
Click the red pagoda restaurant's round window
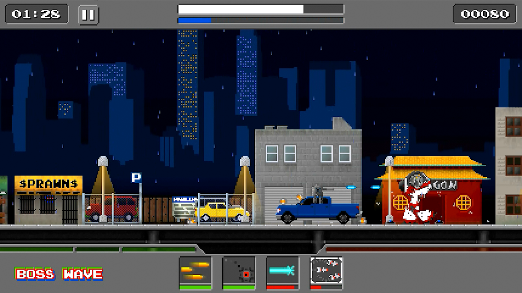(x=463, y=202)
